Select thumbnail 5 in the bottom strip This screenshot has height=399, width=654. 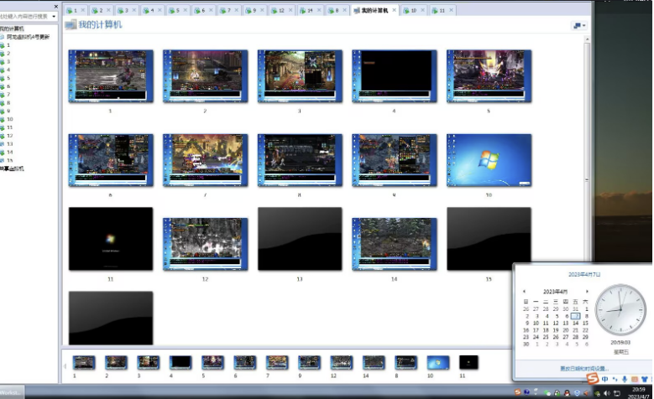[212, 362]
